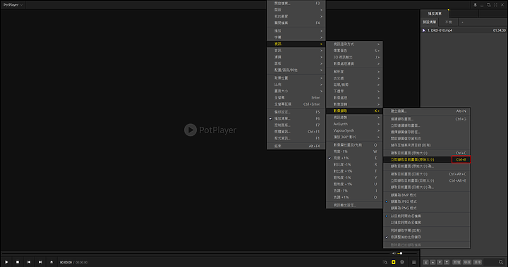Viewport: 508px width, 267px height.
Task: Capture current frame at current size (Ctrl+Alt+E)
Action: pyautogui.click(x=427, y=180)
